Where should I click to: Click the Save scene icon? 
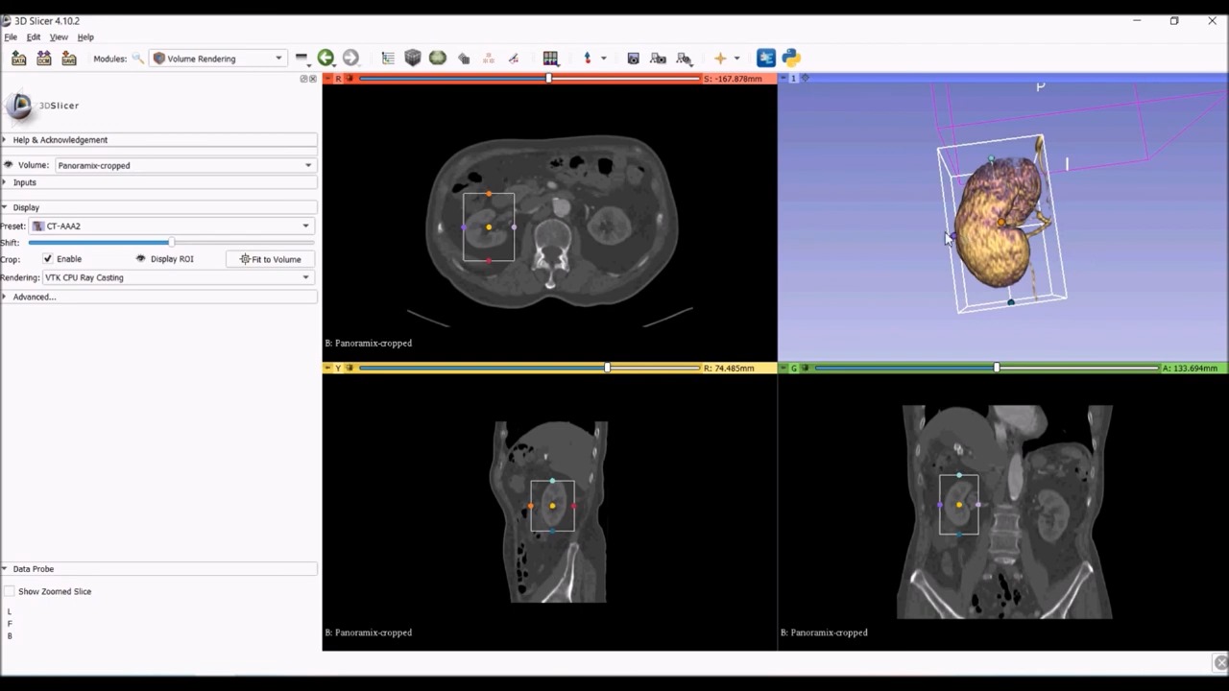pyautogui.click(x=68, y=59)
